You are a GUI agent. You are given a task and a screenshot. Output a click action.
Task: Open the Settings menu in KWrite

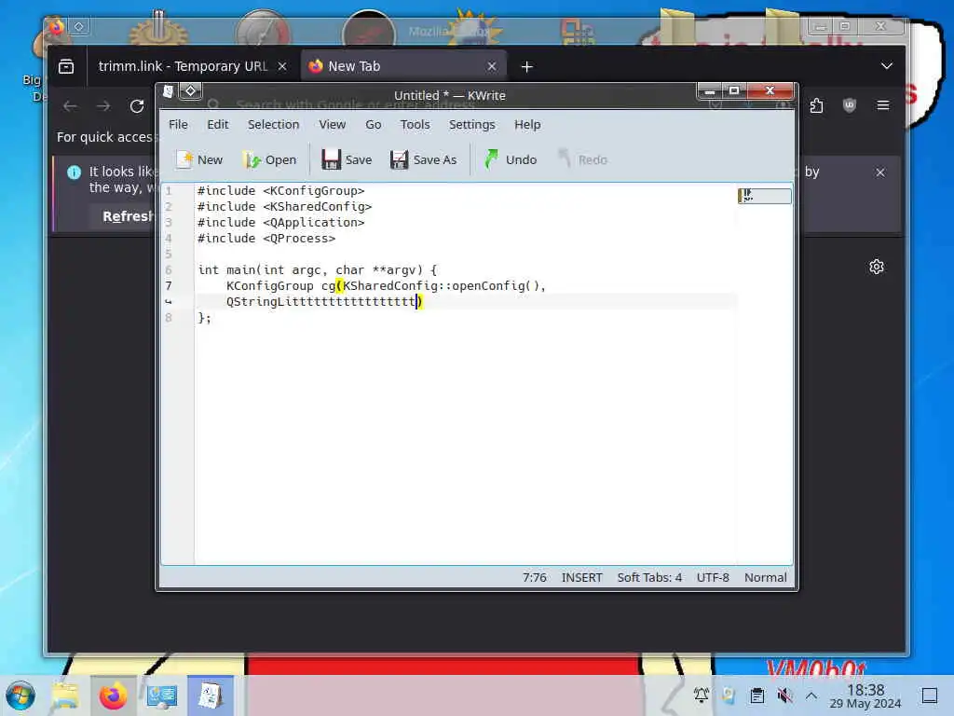[471, 124]
